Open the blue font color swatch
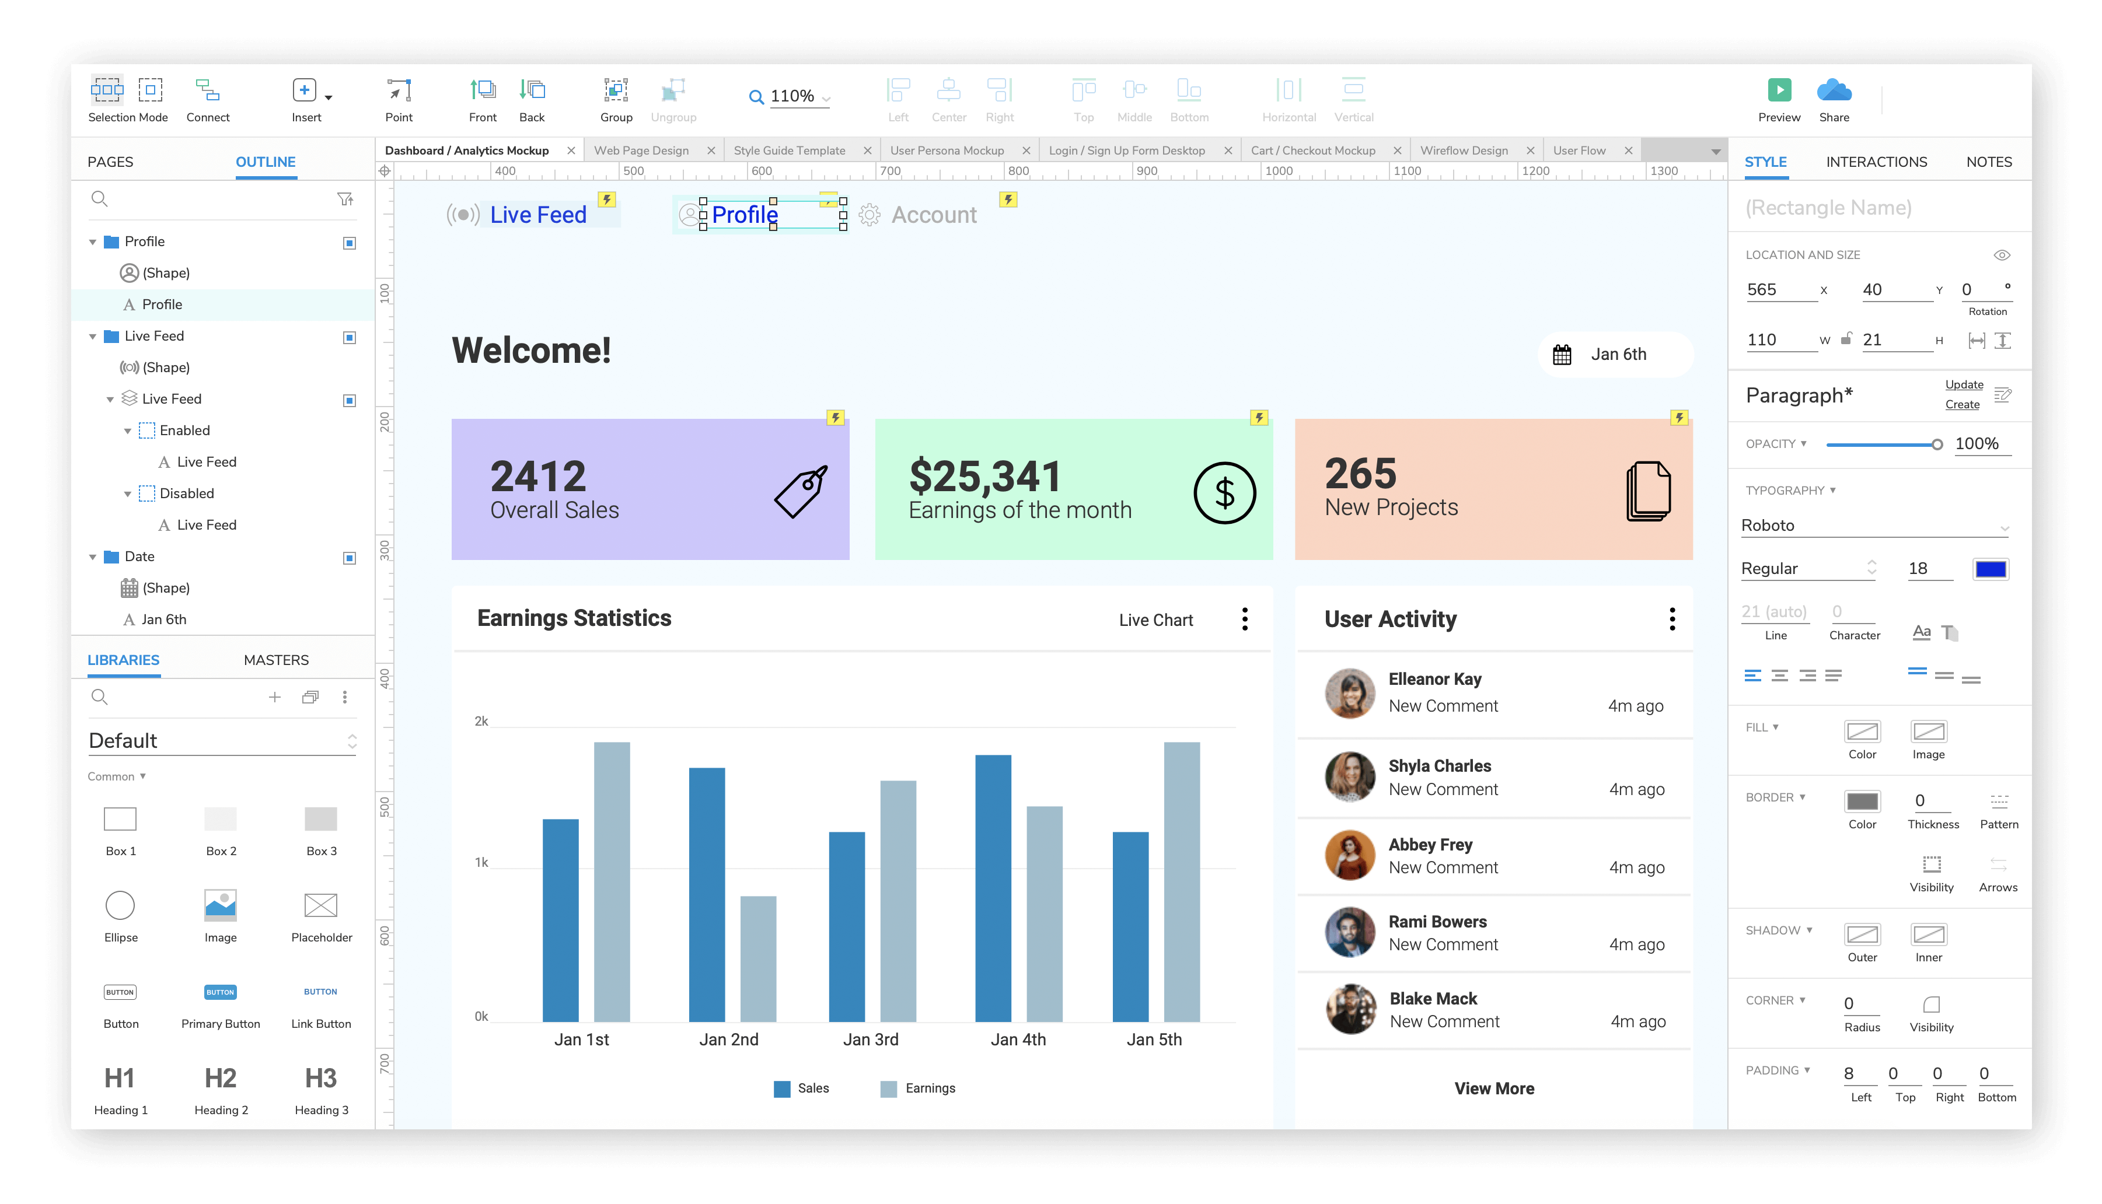 (1989, 569)
